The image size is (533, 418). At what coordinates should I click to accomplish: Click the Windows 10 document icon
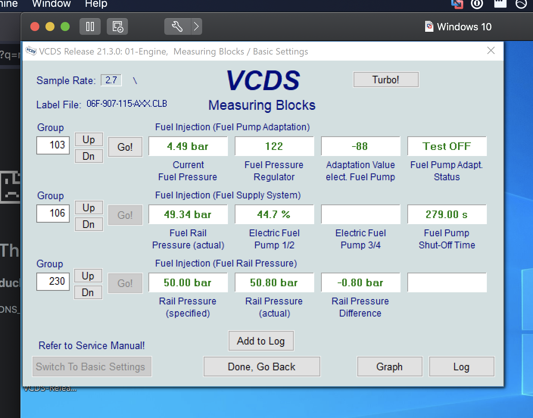(429, 27)
